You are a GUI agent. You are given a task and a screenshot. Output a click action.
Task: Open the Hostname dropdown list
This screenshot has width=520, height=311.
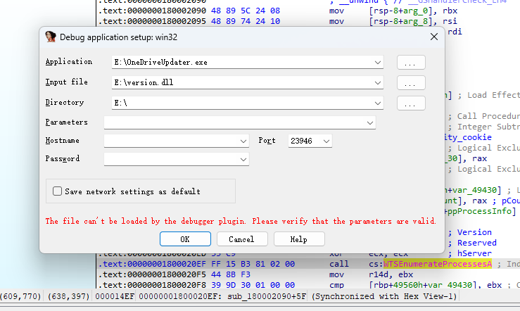243,141
